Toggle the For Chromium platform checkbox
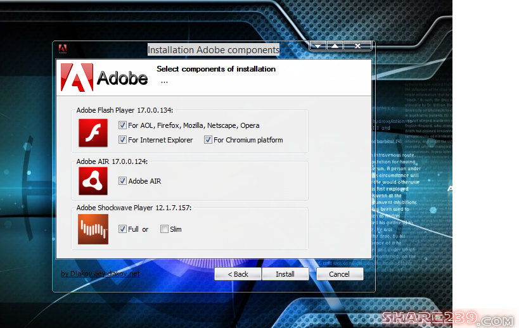This screenshot has height=328, width=519. (x=208, y=140)
